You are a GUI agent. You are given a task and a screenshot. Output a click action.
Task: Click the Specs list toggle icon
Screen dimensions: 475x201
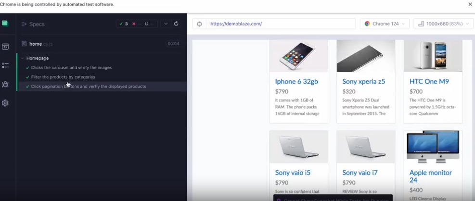(24, 24)
